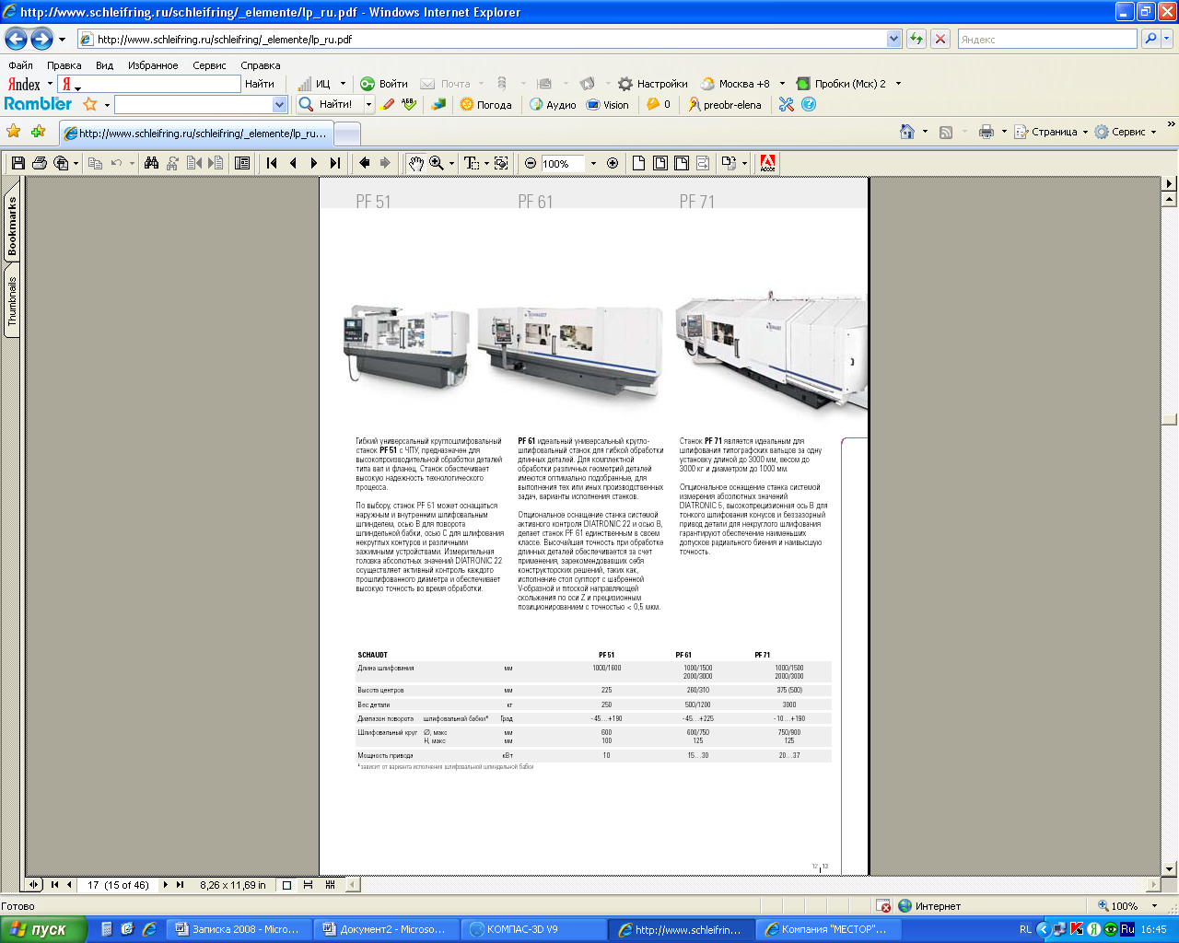
Task: Toggle the PDF navigation pane icon
Action: tap(242, 163)
